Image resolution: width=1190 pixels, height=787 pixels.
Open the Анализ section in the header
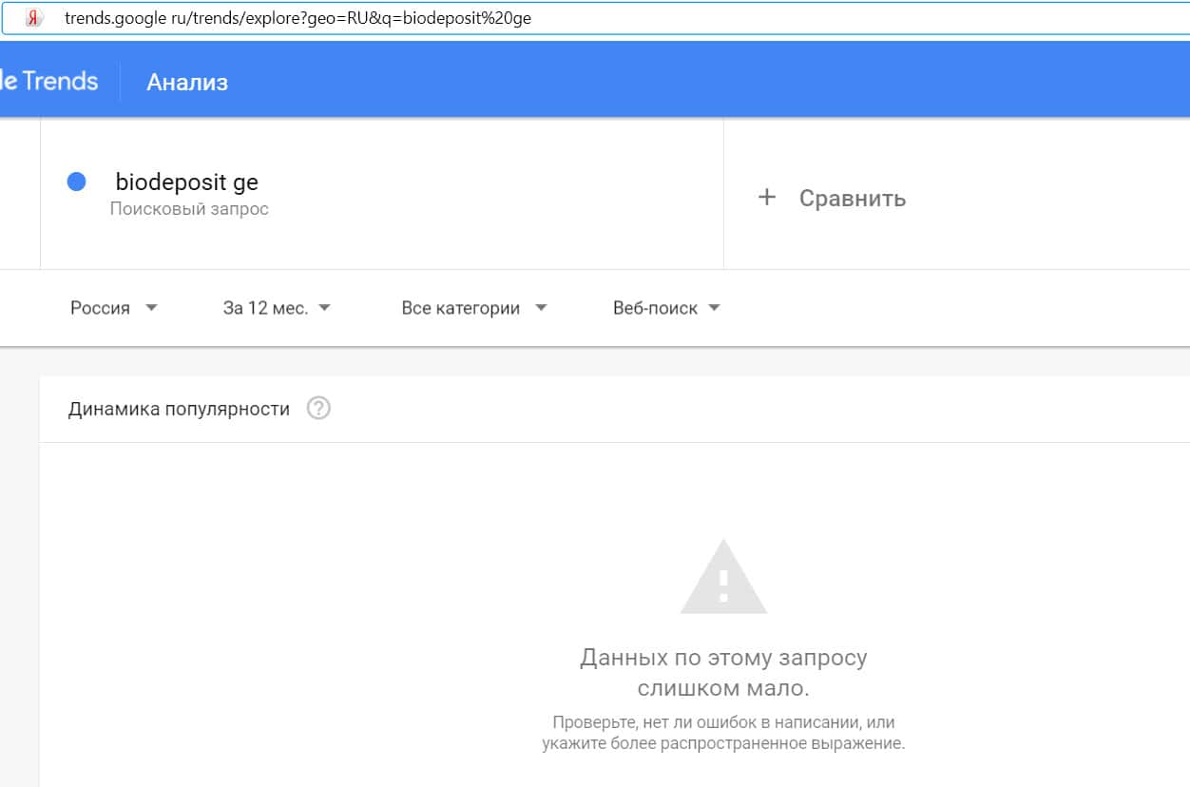tap(187, 82)
